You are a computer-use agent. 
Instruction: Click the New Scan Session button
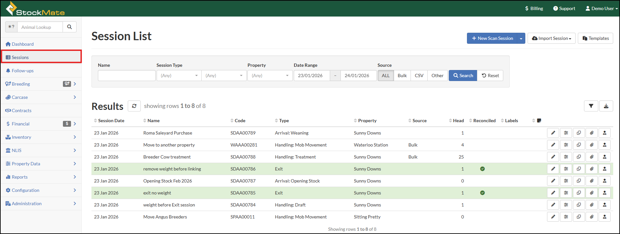pyautogui.click(x=492, y=38)
